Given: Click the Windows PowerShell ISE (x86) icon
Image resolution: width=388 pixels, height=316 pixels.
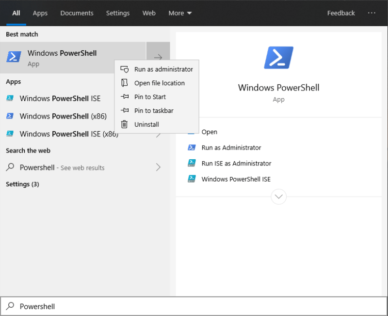Looking at the screenshot, I should [x=10, y=134].
